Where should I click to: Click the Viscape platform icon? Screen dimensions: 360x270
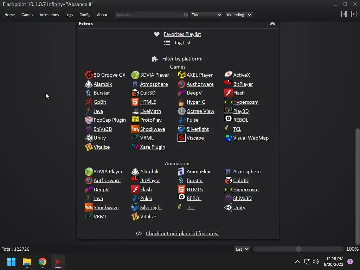182,138
